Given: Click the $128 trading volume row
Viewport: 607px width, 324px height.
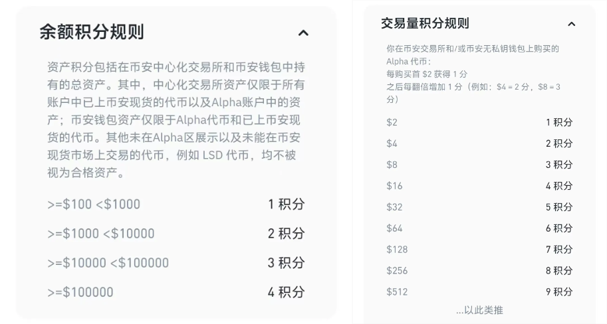Looking at the screenshot, I should tap(397, 250).
